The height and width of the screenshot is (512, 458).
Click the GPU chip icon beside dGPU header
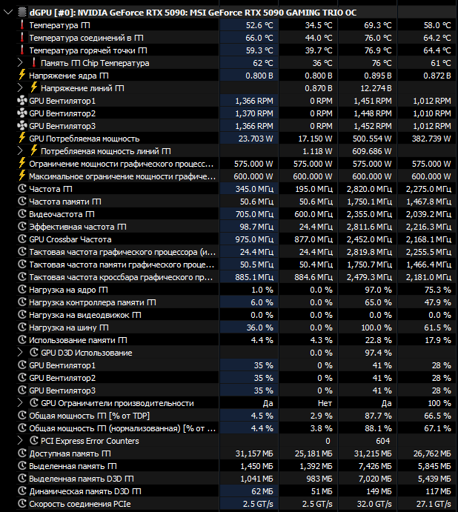[22, 13]
